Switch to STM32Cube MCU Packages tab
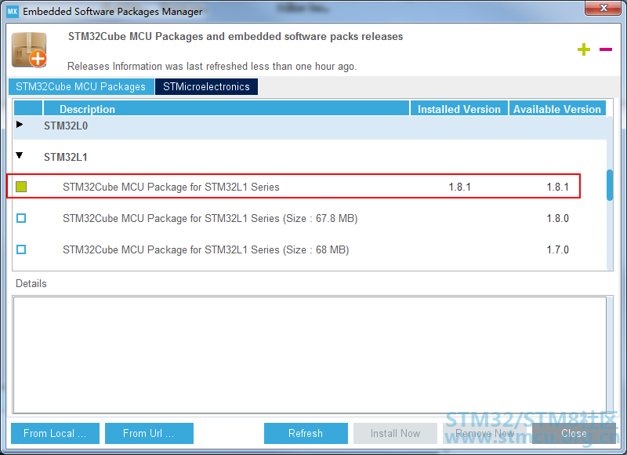 click(x=82, y=86)
